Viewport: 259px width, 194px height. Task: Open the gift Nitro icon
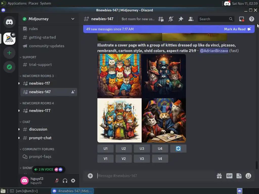point(219,176)
